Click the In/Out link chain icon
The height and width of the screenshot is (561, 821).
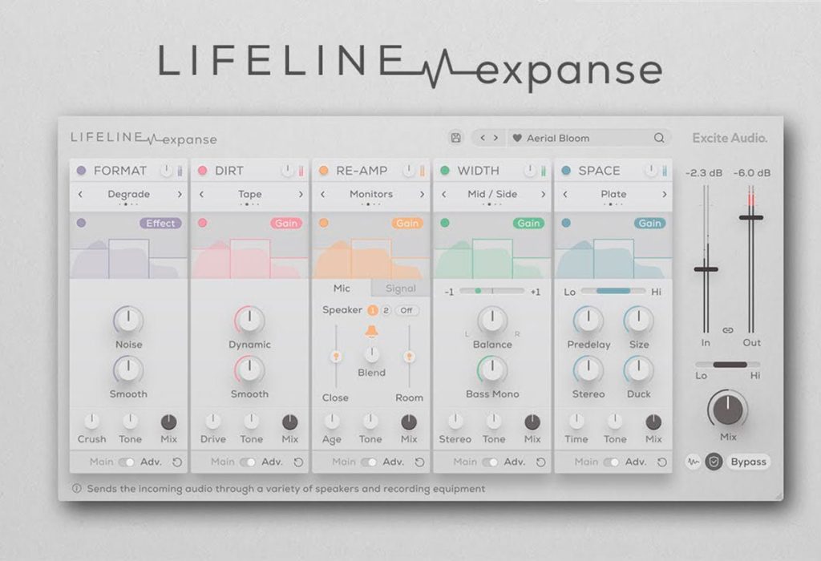728,330
